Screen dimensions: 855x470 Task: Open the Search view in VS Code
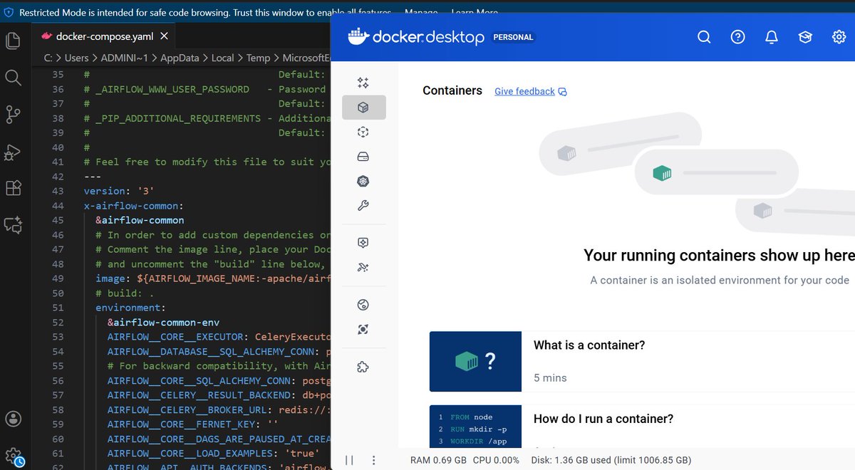[13, 77]
